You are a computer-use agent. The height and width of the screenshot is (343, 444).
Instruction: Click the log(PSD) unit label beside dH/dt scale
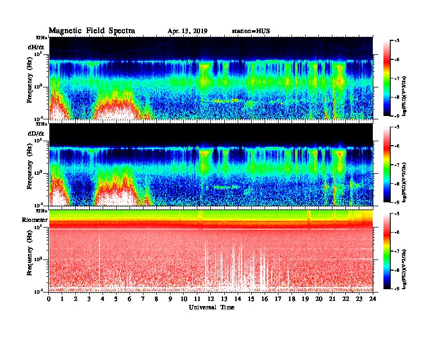(404, 96)
